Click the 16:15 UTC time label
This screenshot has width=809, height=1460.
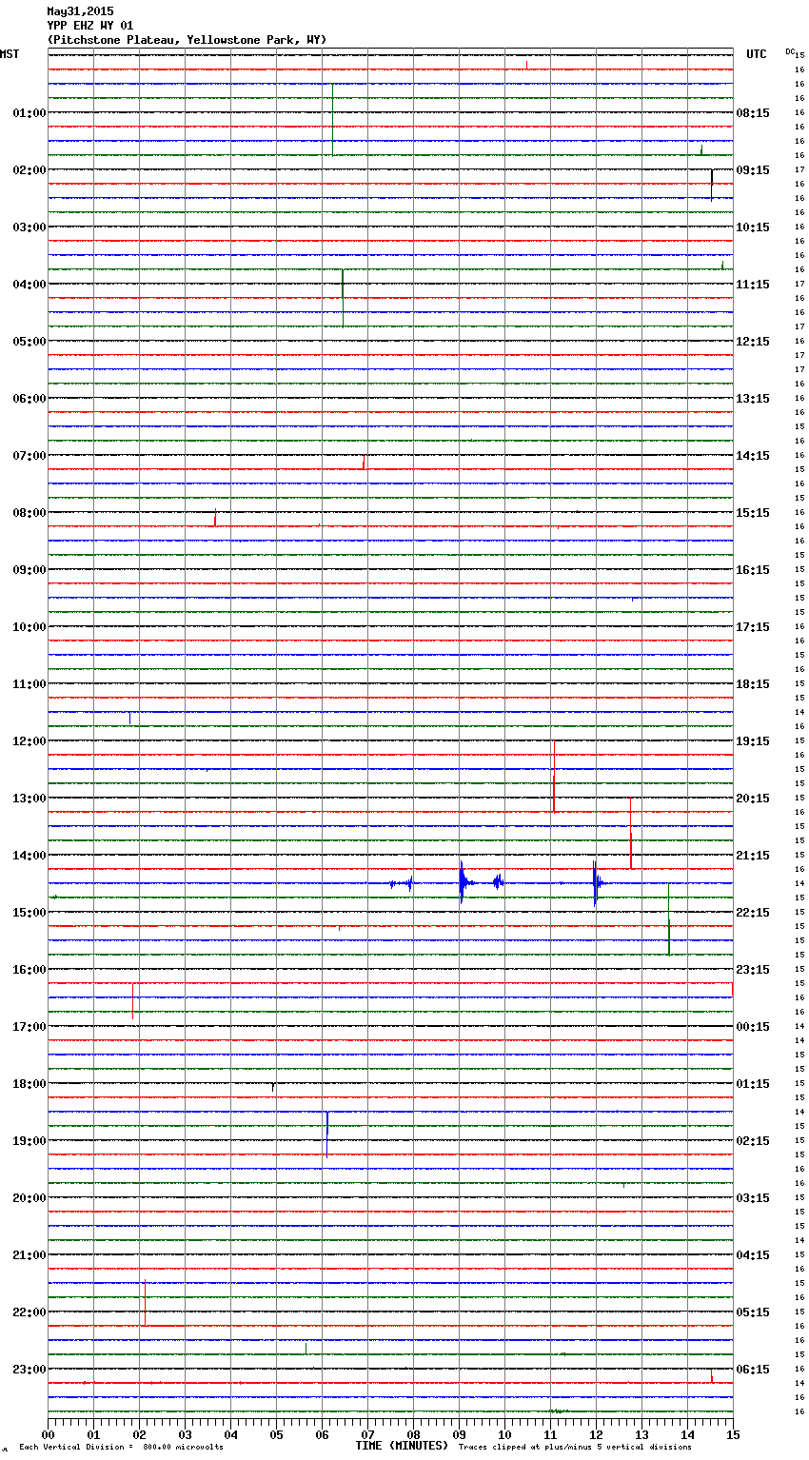pos(753,570)
